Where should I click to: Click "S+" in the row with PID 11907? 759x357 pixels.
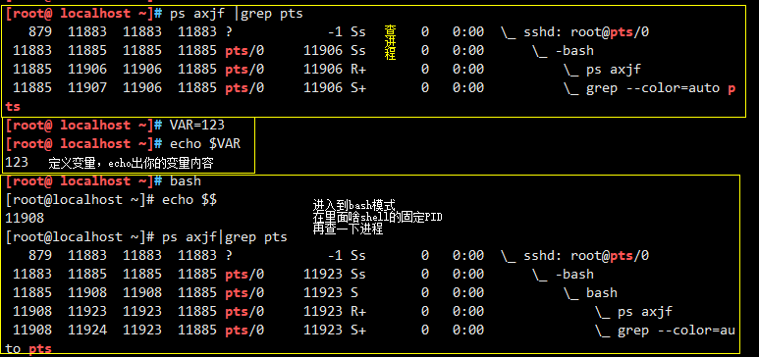(358, 87)
